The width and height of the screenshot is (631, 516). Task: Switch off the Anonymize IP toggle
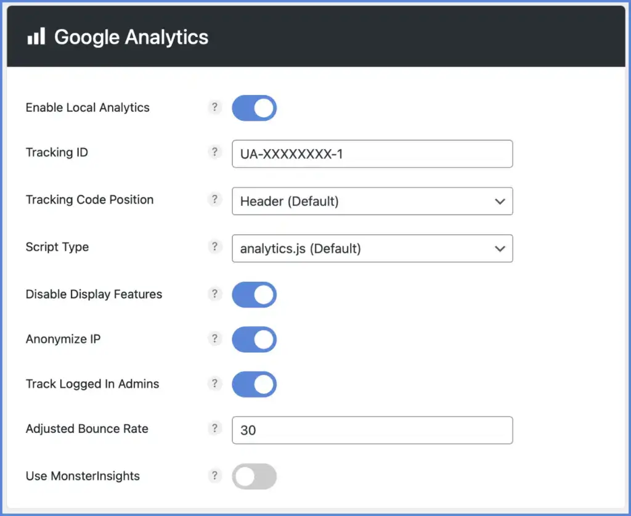click(254, 339)
